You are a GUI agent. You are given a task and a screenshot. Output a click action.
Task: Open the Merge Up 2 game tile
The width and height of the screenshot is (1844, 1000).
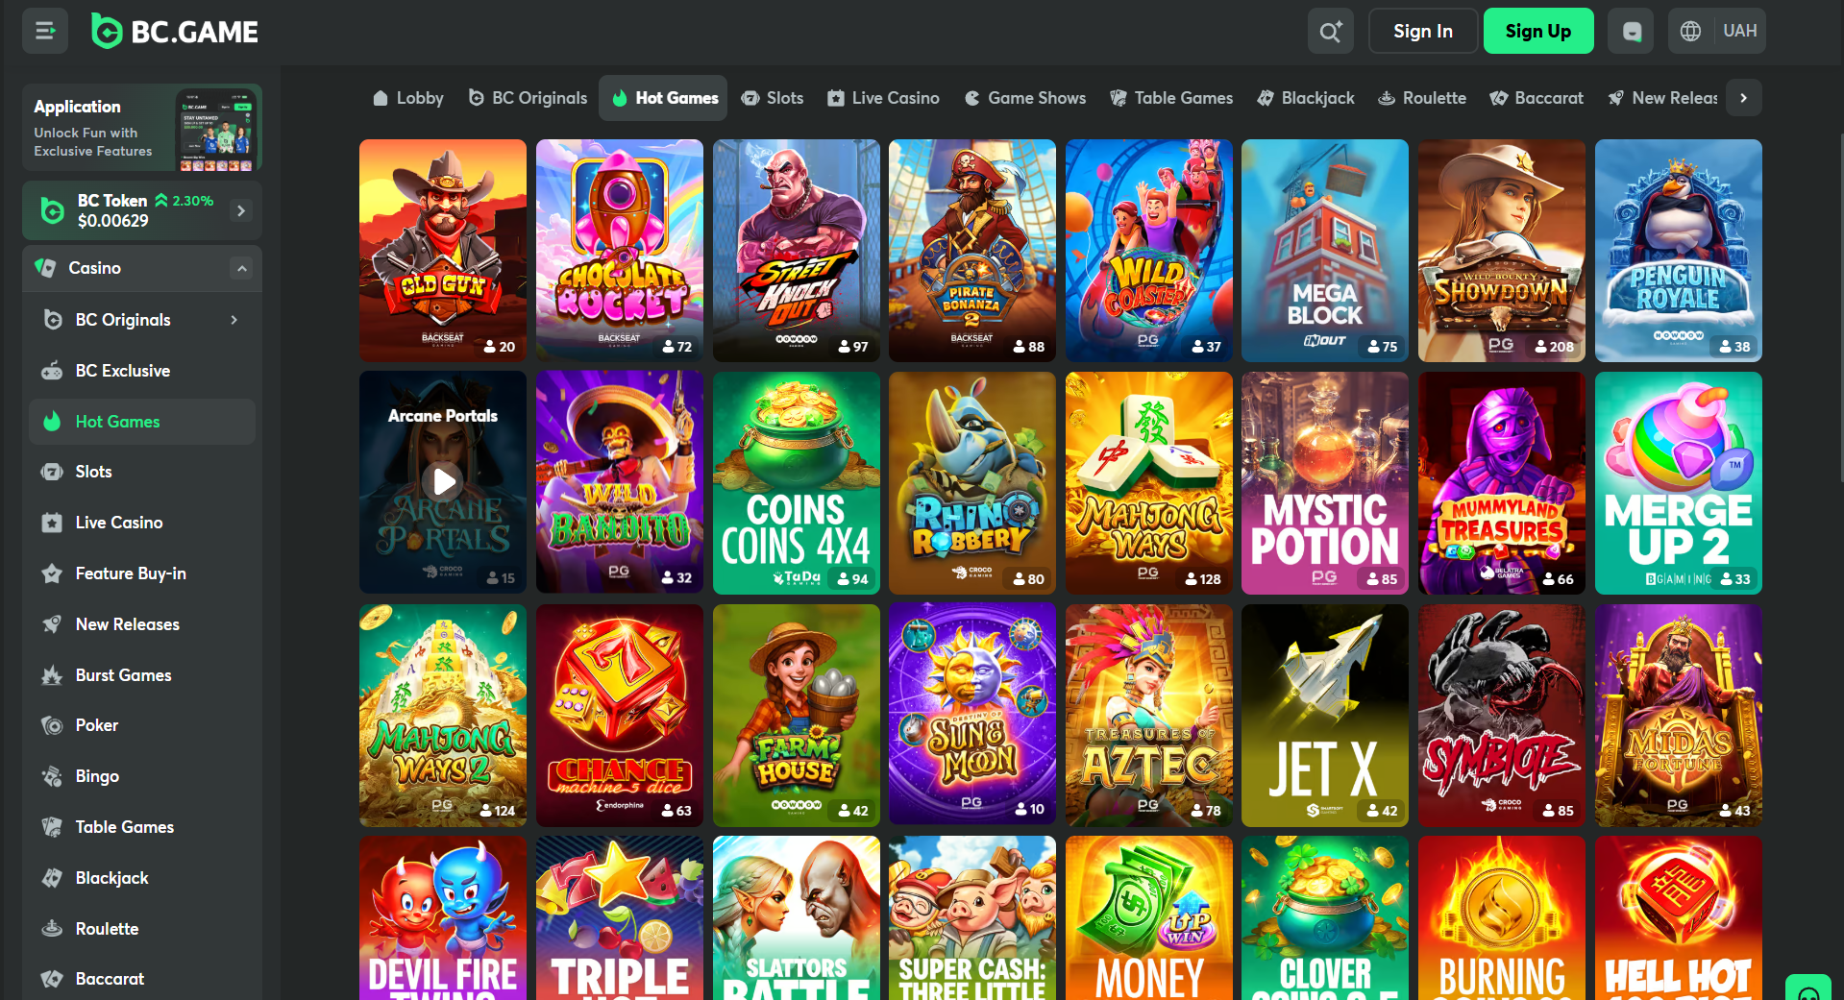coord(1679,483)
